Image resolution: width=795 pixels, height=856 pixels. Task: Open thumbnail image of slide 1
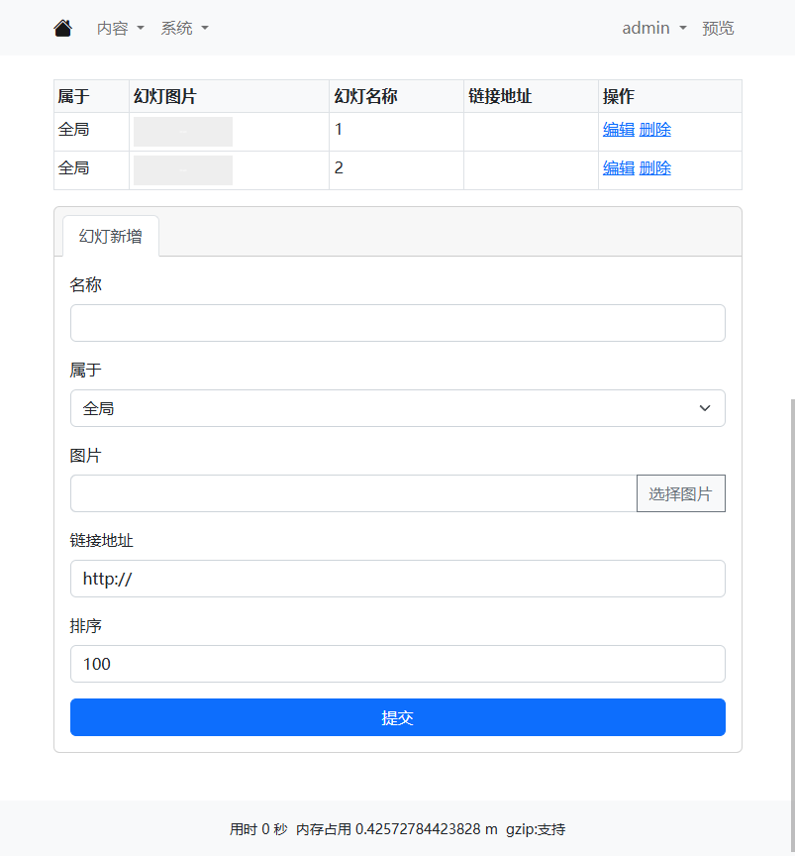click(x=183, y=132)
